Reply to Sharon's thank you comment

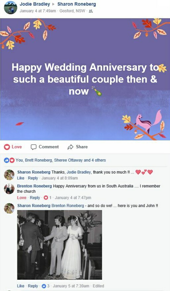(x=33, y=178)
